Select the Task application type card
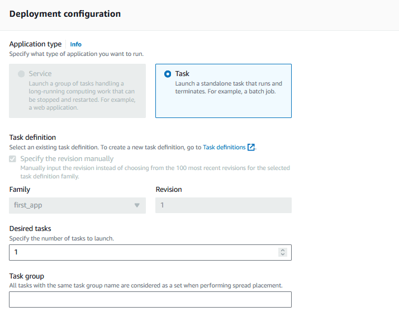Screen dimensions: 399x316 click(x=224, y=91)
